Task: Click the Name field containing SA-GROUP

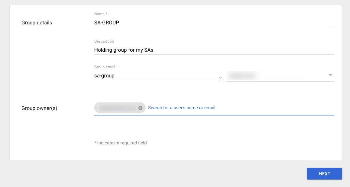Action: click(195, 22)
